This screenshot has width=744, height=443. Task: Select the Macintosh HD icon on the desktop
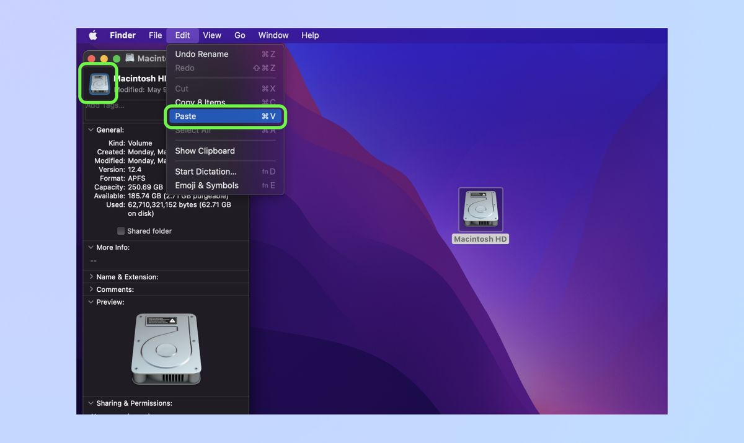click(x=480, y=209)
